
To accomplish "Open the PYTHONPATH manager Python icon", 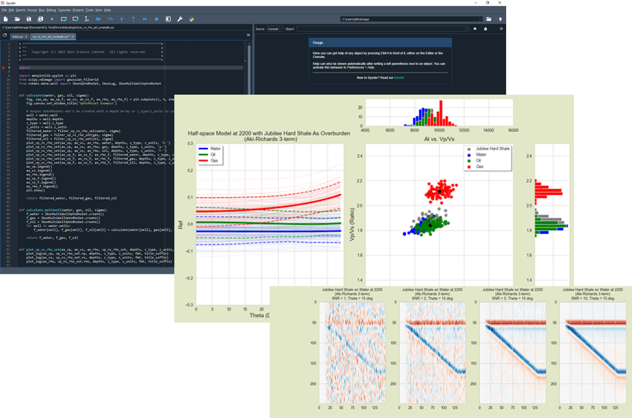I will point(192,19).
